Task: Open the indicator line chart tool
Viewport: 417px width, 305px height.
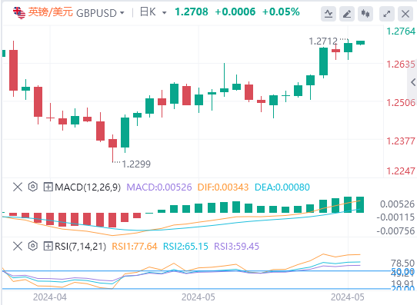Action: [x=329, y=14]
